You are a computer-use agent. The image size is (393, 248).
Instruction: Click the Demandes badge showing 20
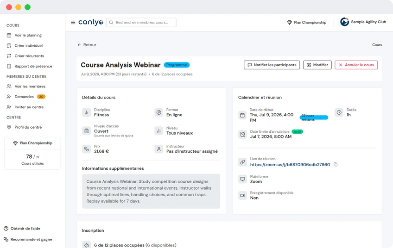tap(41, 97)
